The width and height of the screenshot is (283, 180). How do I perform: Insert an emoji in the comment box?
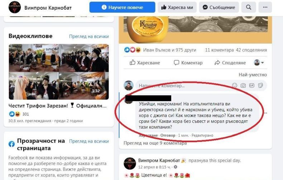click(234, 85)
